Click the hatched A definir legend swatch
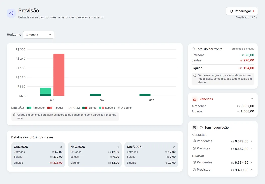Viewport: 265px width, 184px height. pos(119,108)
